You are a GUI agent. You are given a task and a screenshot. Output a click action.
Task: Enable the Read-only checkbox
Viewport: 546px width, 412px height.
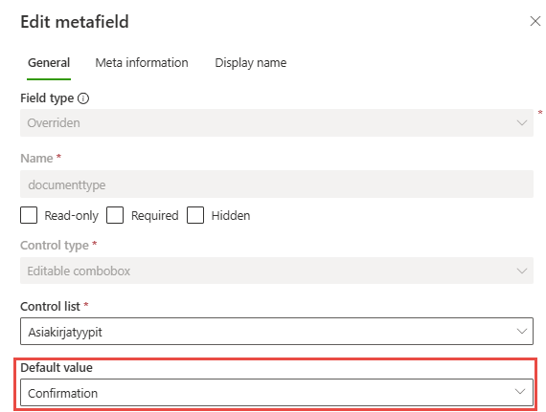(29, 215)
